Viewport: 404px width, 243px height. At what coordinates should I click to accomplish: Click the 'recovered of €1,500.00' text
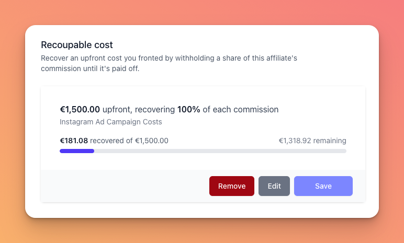click(129, 141)
